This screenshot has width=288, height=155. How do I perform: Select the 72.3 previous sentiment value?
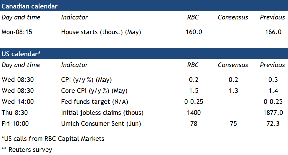(x=273, y=124)
